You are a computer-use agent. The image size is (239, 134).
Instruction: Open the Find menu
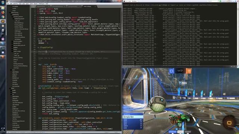pyautogui.click(x=20, y=4)
